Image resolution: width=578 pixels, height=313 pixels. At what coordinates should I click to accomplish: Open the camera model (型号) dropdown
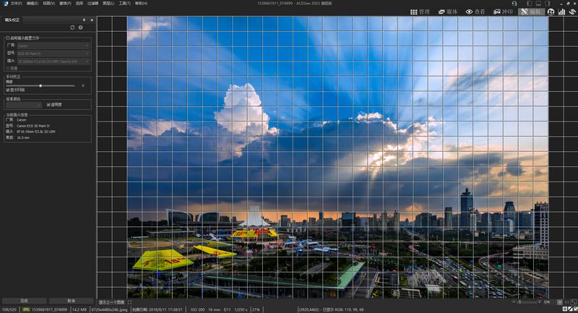pyautogui.click(x=53, y=53)
